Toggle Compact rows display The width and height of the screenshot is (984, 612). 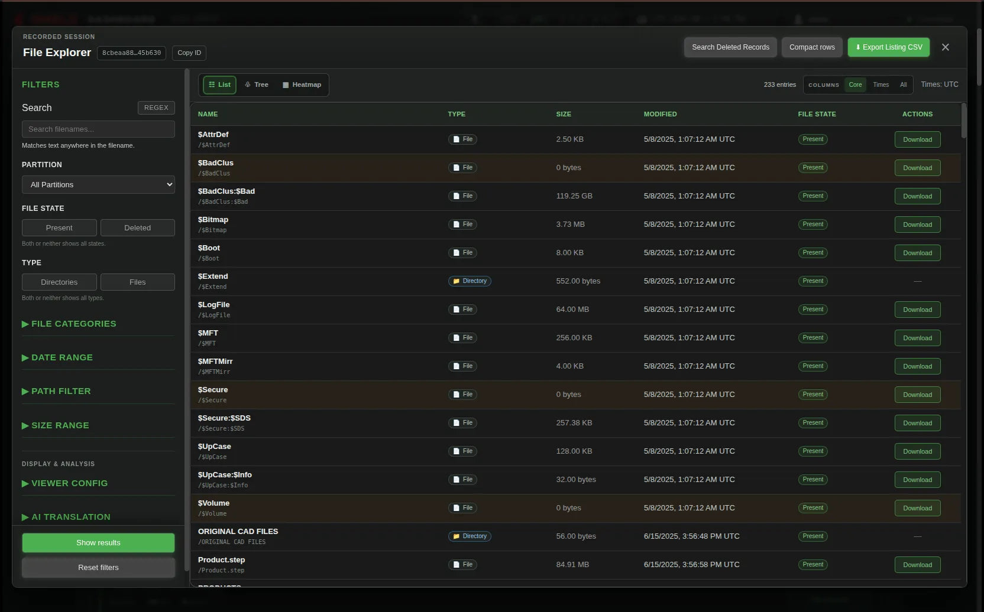coord(812,47)
